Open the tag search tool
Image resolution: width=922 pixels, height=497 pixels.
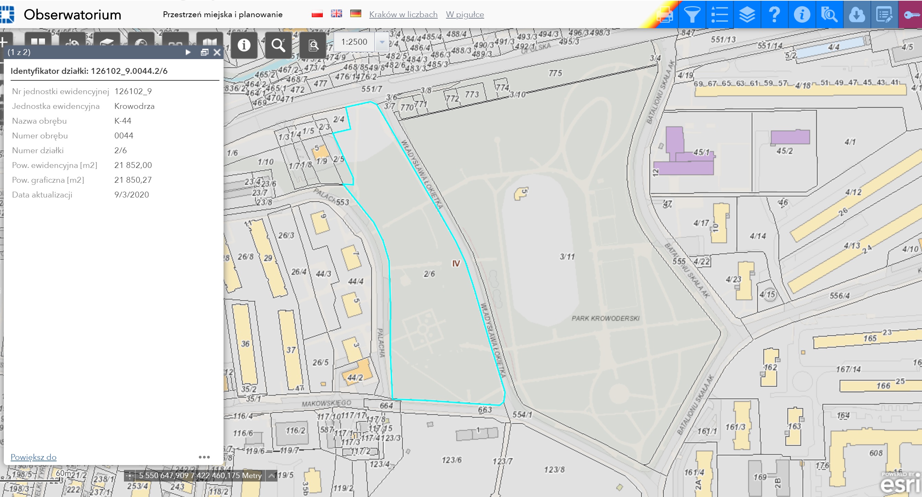[x=829, y=15]
